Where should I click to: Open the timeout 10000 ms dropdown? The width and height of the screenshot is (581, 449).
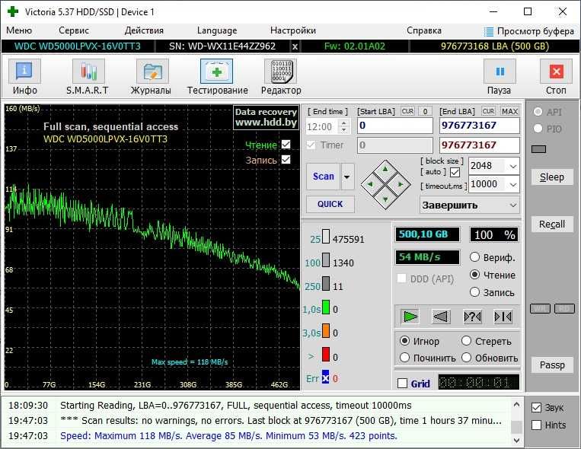point(512,184)
